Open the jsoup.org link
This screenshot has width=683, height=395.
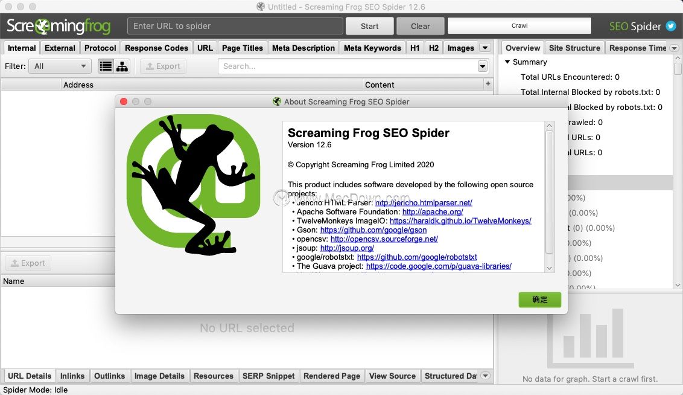[x=347, y=248]
